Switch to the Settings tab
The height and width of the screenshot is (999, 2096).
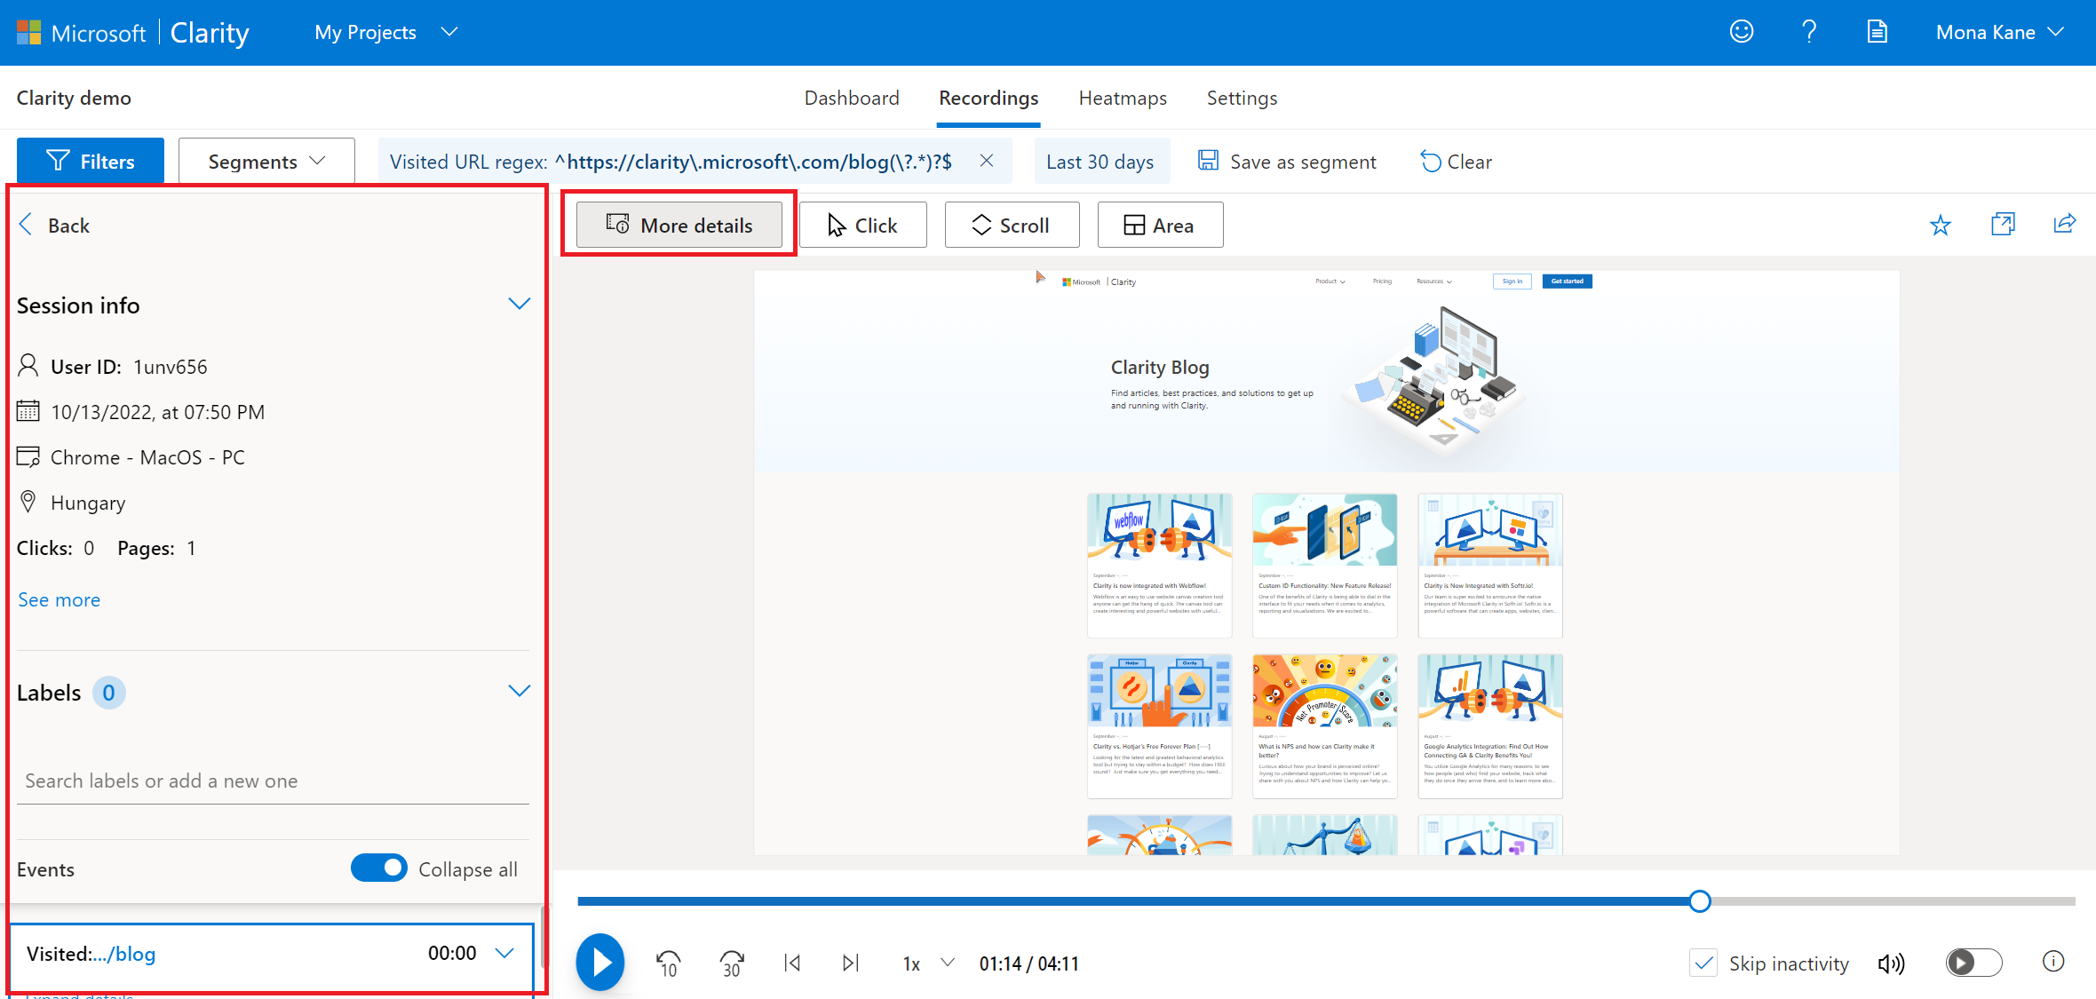[x=1242, y=98]
